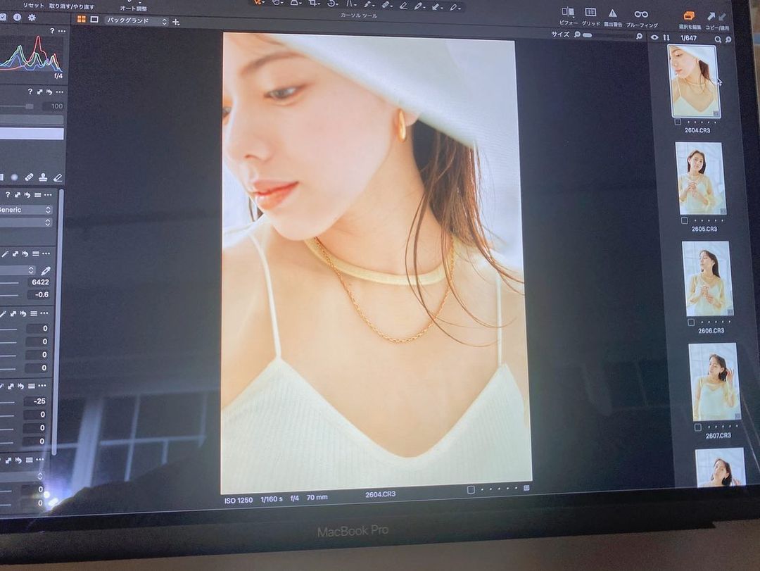Toggle the グリッド grid overlay
760x571 pixels.
590,16
